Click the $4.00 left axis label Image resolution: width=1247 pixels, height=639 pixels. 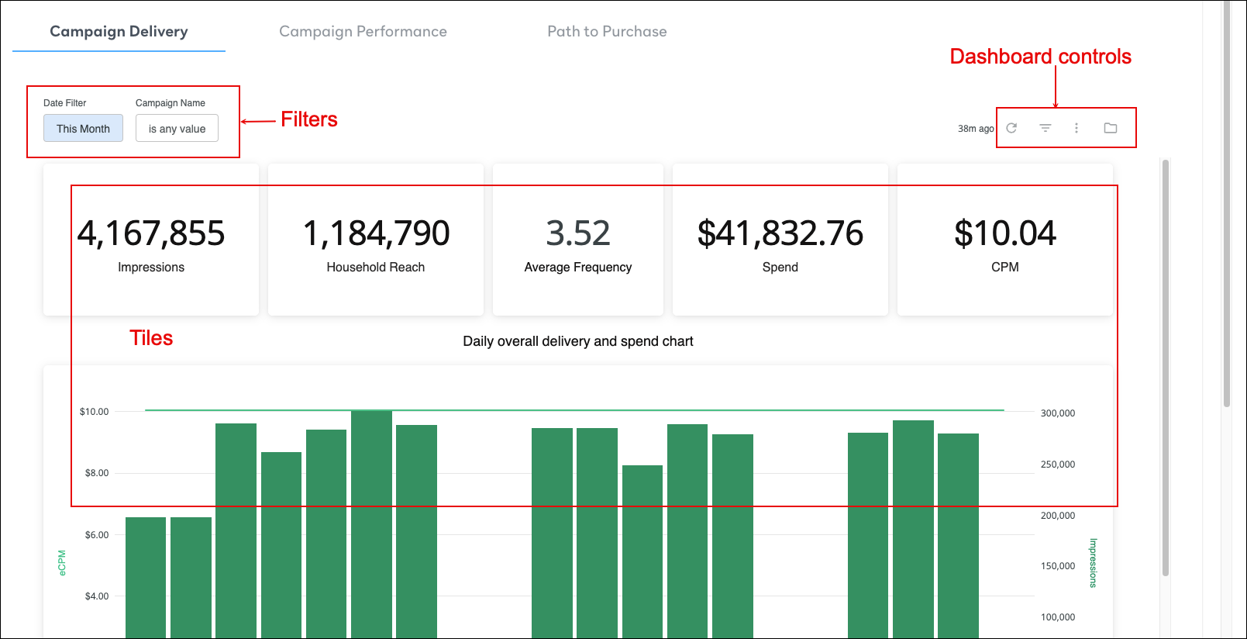click(x=97, y=596)
